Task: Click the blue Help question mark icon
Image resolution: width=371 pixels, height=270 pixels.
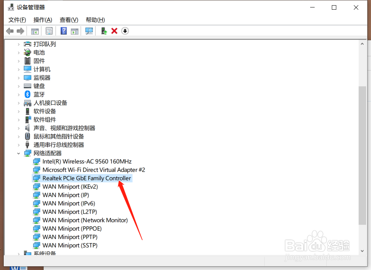Action: (64, 31)
